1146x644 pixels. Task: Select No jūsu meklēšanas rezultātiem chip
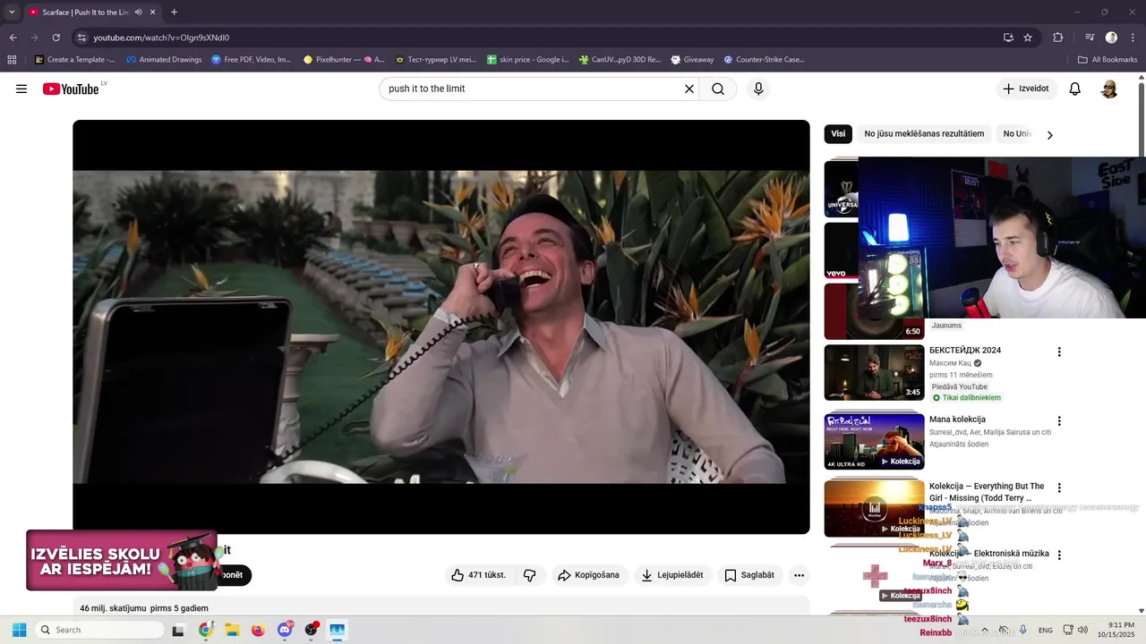coord(924,134)
